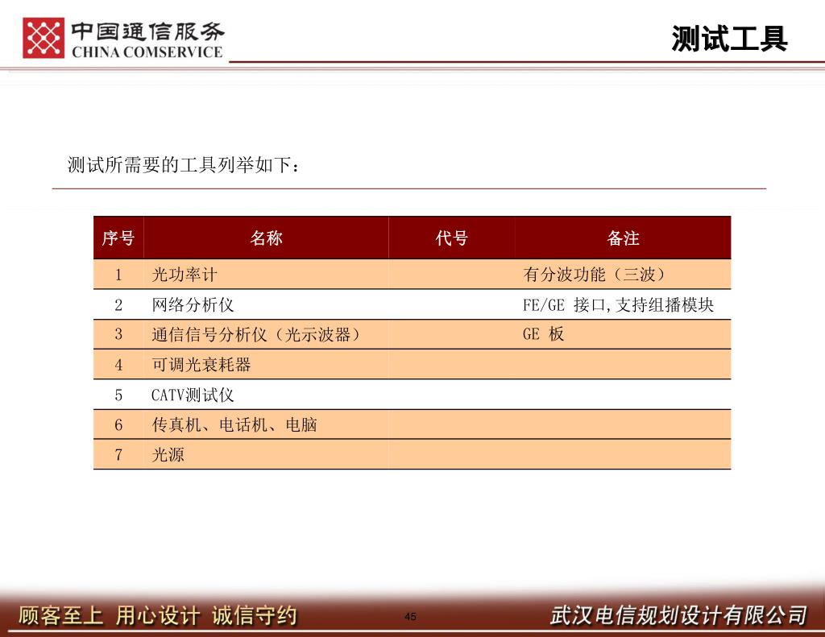
Task: Select the intro line 测试所需要的工具列举如下
Action: tap(184, 164)
